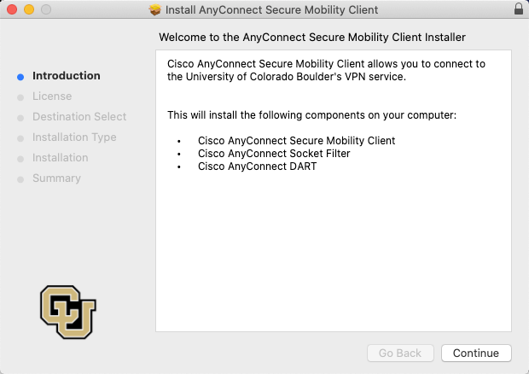Close the installer window
The image size is (529, 374).
click(x=11, y=9)
